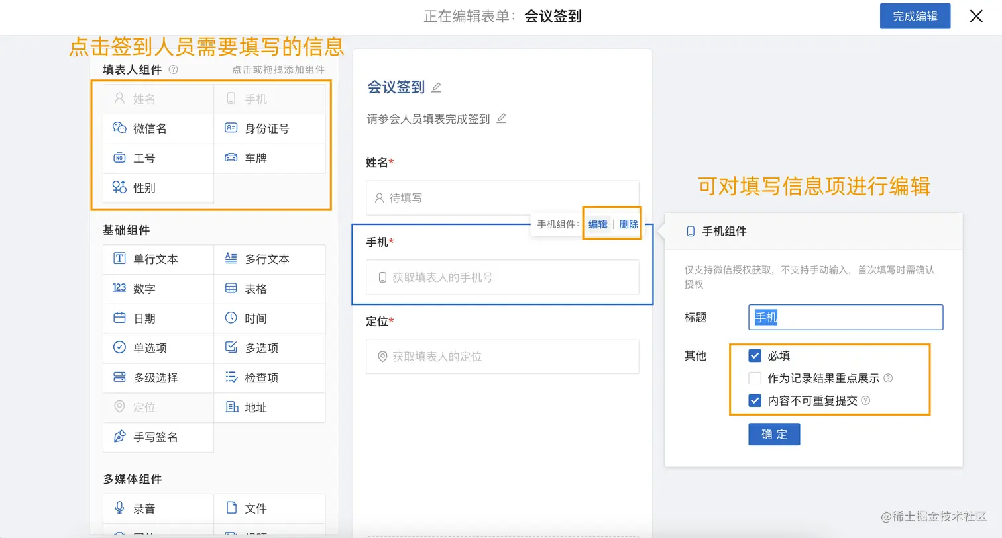Viewport: 1002px width, 538px height.
Task: Open help for 作为记录结果重点展示
Action: (x=888, y=378)
